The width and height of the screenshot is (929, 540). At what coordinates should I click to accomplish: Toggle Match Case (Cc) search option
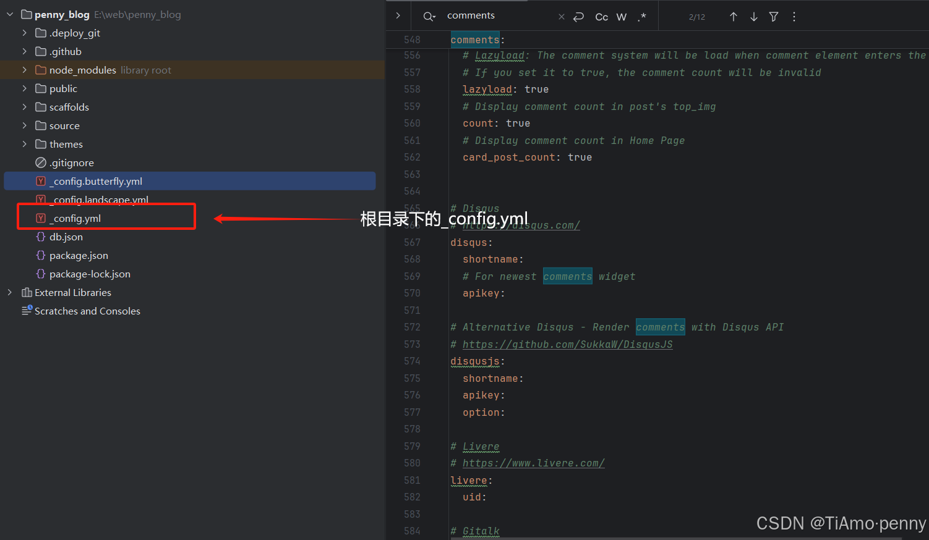click(601, 17)
